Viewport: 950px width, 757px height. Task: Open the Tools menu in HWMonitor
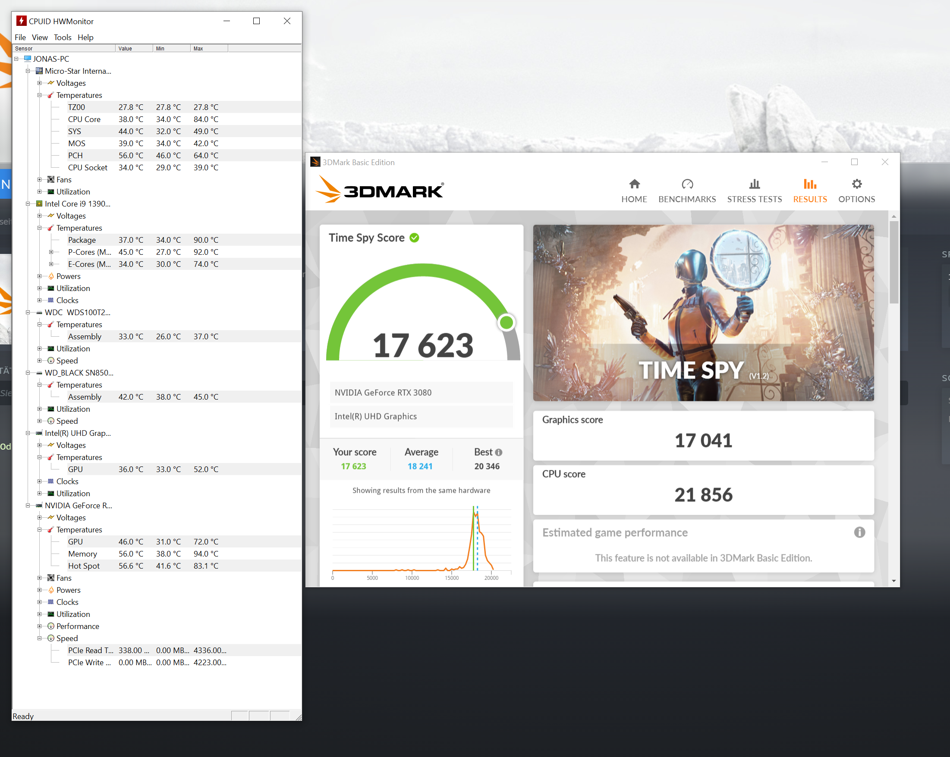[x=62, y=38]
